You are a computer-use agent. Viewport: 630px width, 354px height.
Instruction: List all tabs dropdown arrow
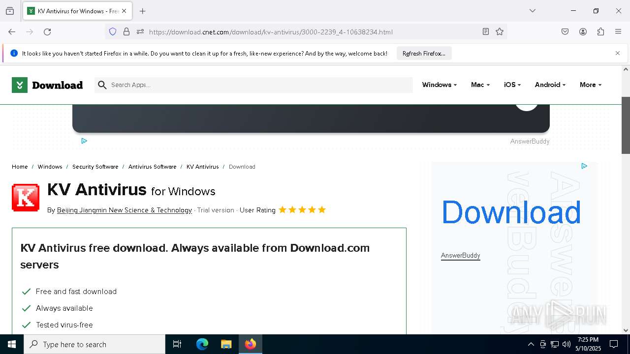pyautogui.click(x=533, y=11)
